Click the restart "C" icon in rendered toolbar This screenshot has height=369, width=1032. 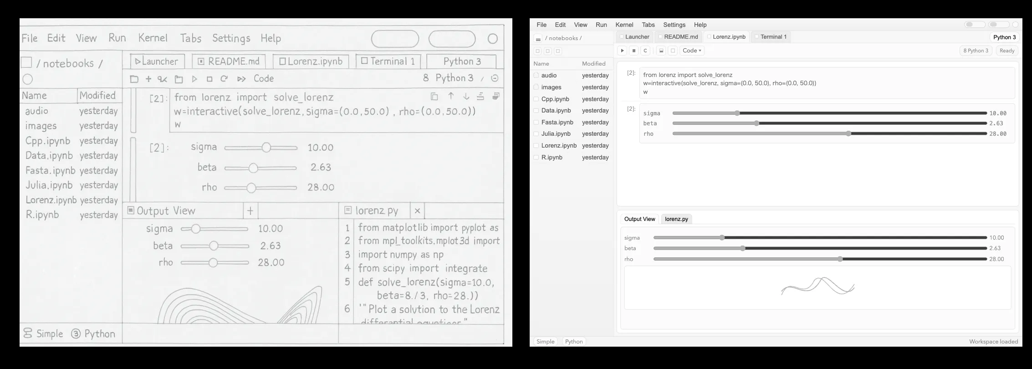pos(645,51)
